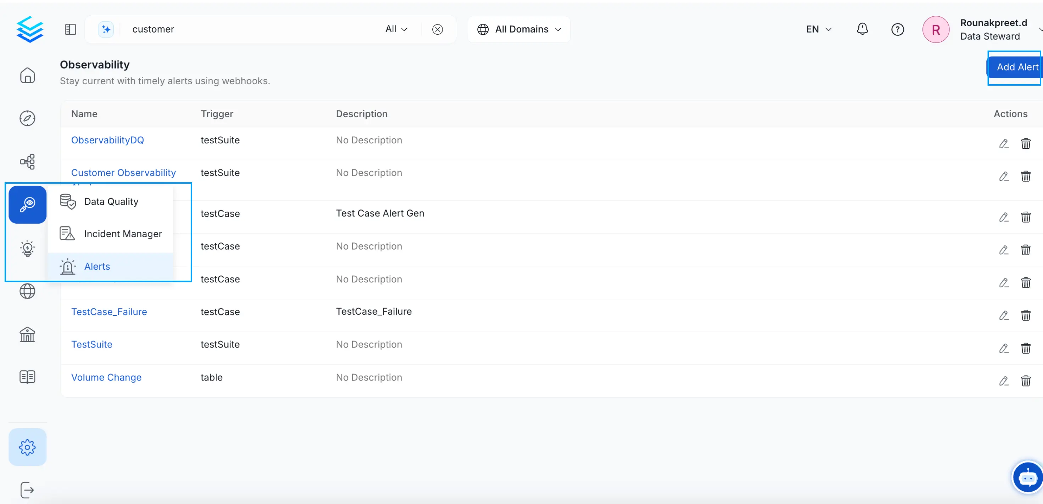Image resolution: width=1043 pixels, height=504 pixels.
Task: Open the EN language dropdown
Action: tap(818, 29)
